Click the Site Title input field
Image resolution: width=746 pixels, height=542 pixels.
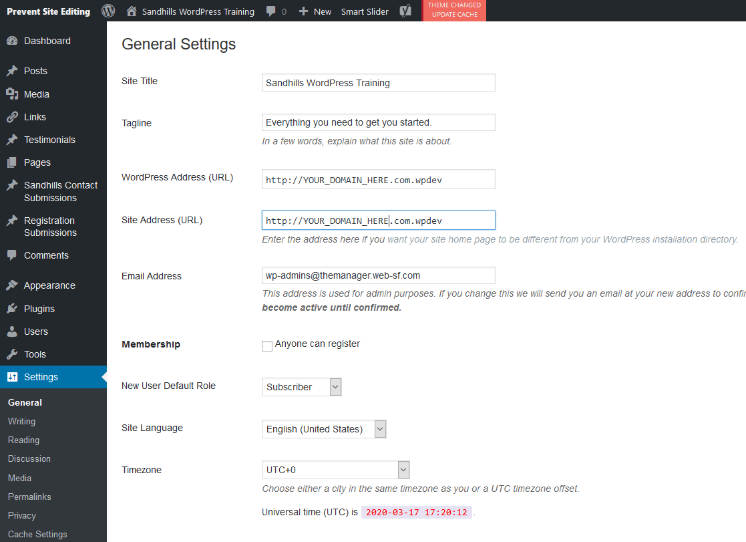tap(378, 82)
